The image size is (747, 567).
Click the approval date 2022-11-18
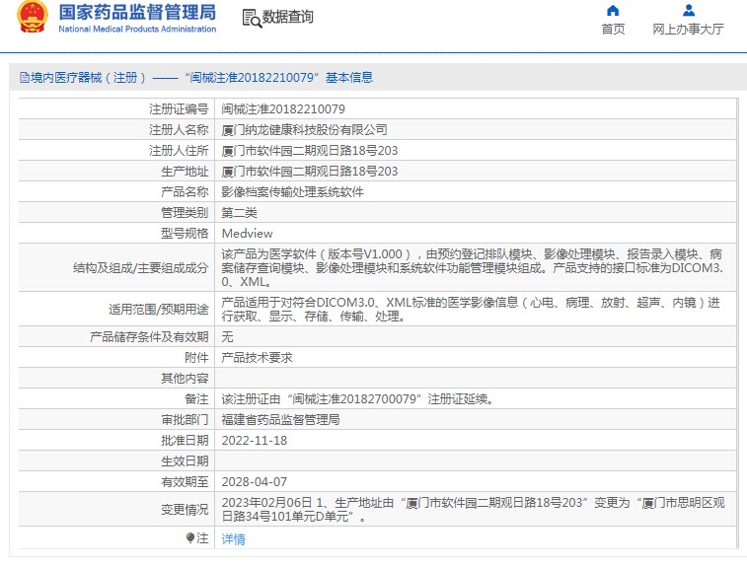pos(254,441)
